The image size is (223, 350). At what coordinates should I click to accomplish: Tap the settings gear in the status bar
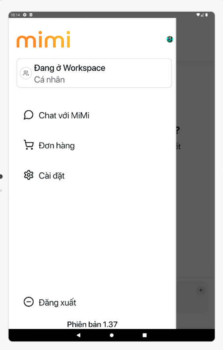coord(25,15)
